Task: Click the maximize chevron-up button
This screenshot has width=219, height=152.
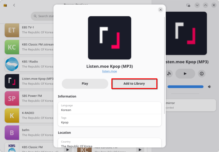Action: click(x=205, y=5)
